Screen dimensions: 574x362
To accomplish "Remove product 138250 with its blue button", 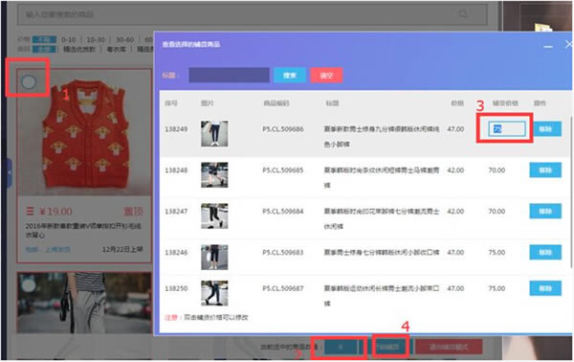I will (545, 288).
